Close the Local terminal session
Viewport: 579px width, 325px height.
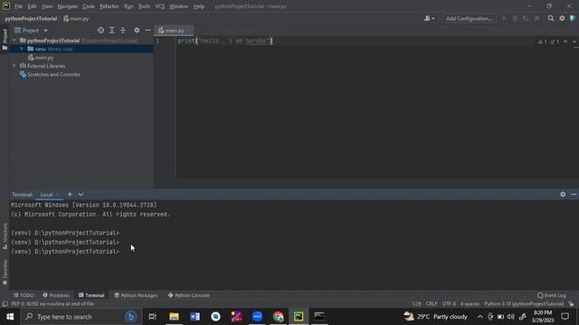coord(58,195)
